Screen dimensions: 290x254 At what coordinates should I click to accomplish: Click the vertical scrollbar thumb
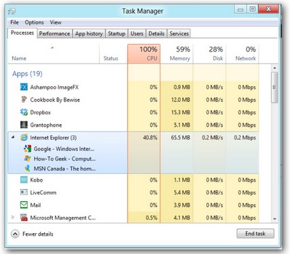(274, 87)
